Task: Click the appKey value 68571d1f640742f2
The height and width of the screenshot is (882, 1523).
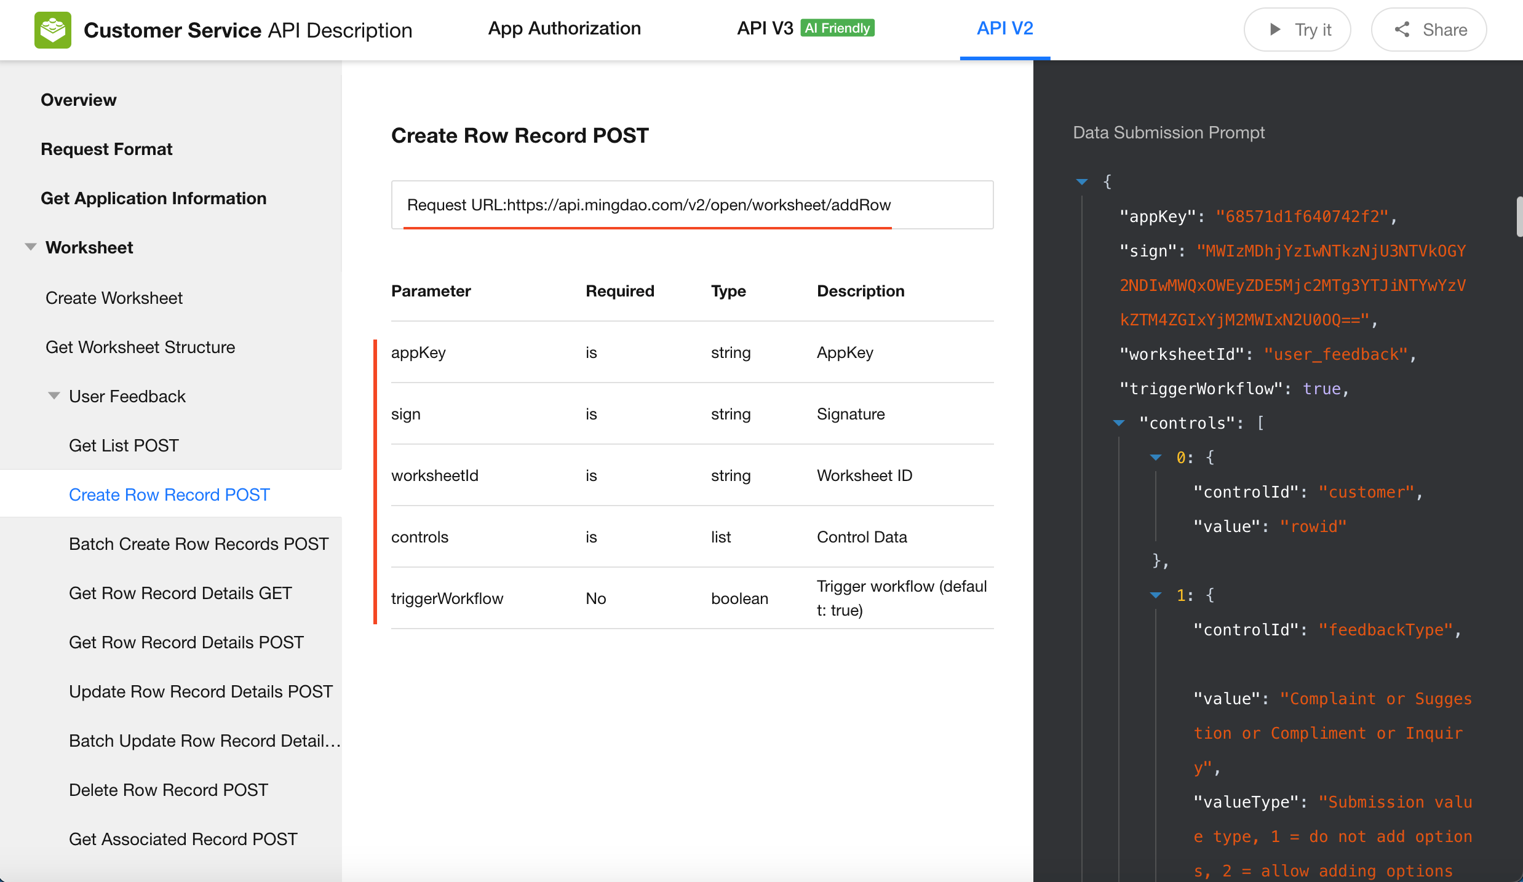Action: (x=1302, y=217)
